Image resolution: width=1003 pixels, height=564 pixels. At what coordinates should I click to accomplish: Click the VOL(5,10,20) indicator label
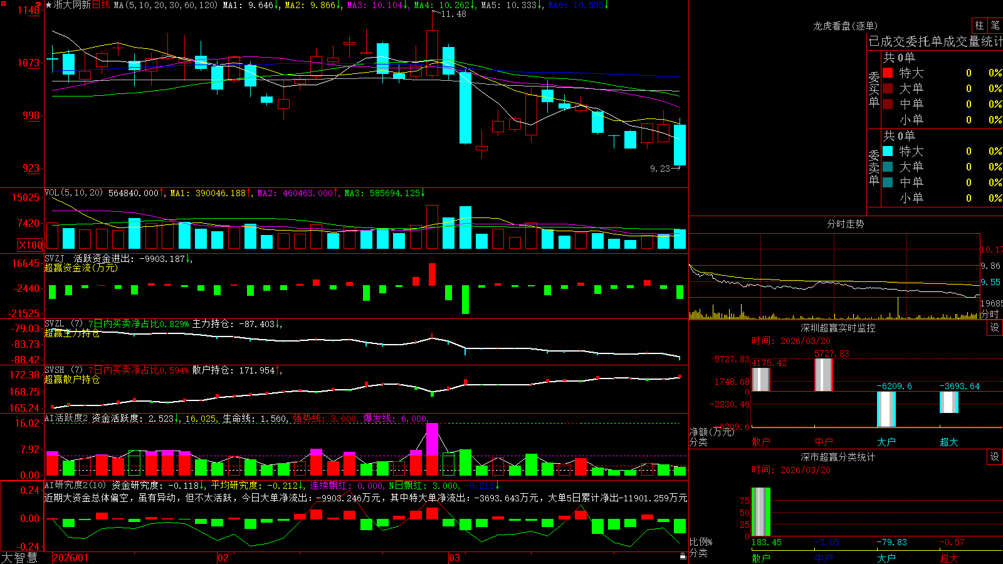click(73, 193)
